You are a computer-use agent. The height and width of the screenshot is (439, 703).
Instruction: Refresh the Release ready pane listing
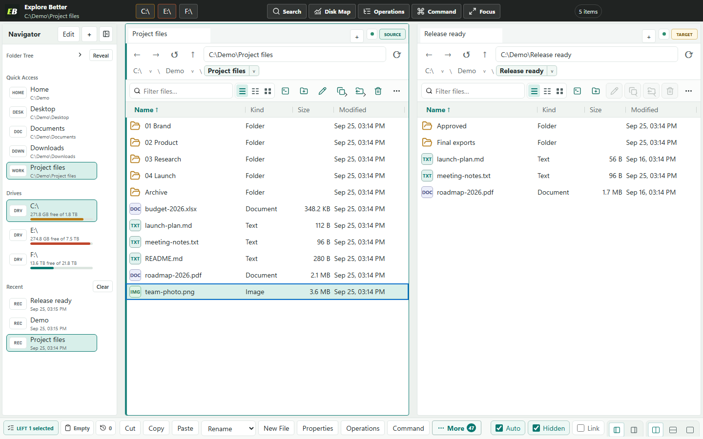(689, 55)
